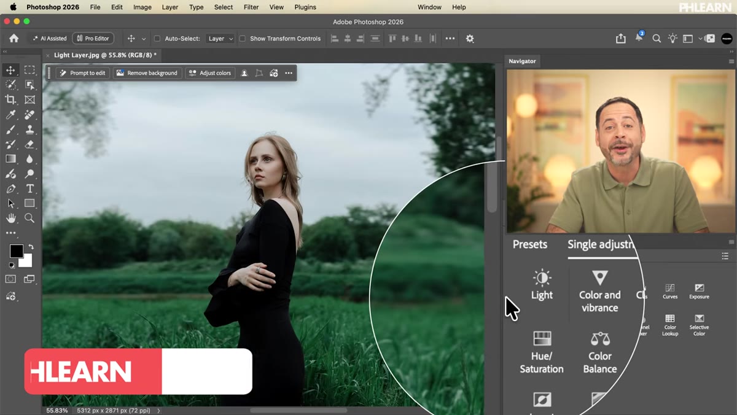
Task: Open the Discover lightbulb icon
Action: coord(673,38)
